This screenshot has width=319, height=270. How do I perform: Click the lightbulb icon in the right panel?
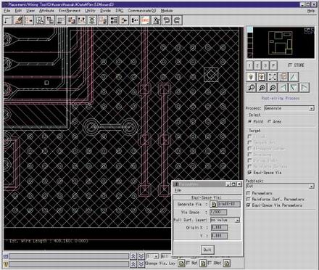coord(251,77)
